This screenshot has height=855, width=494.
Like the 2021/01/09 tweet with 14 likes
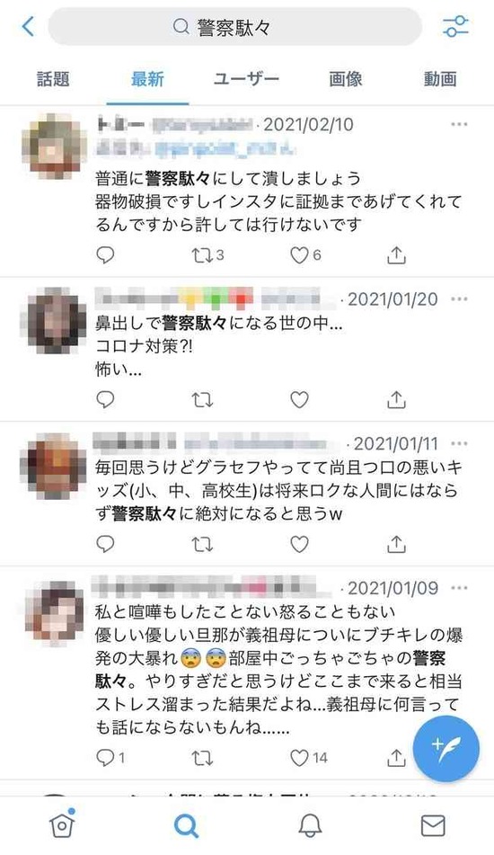[309, 757]
